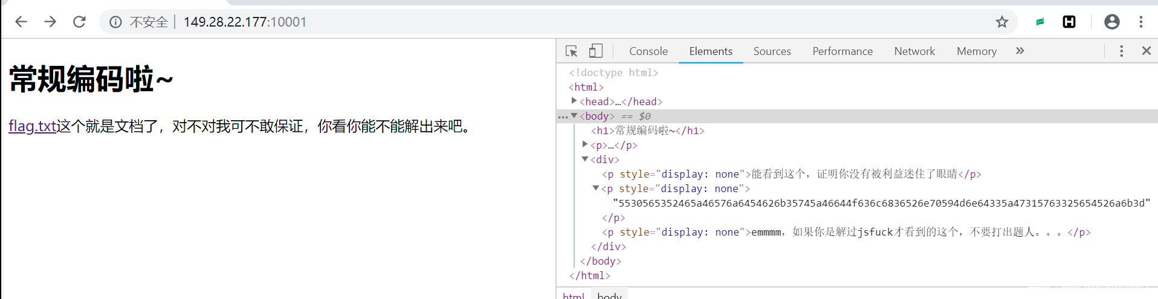The image size is (1158, 299).
Task: Open the DevTools customize three-dot menu
Action: 1121,51
